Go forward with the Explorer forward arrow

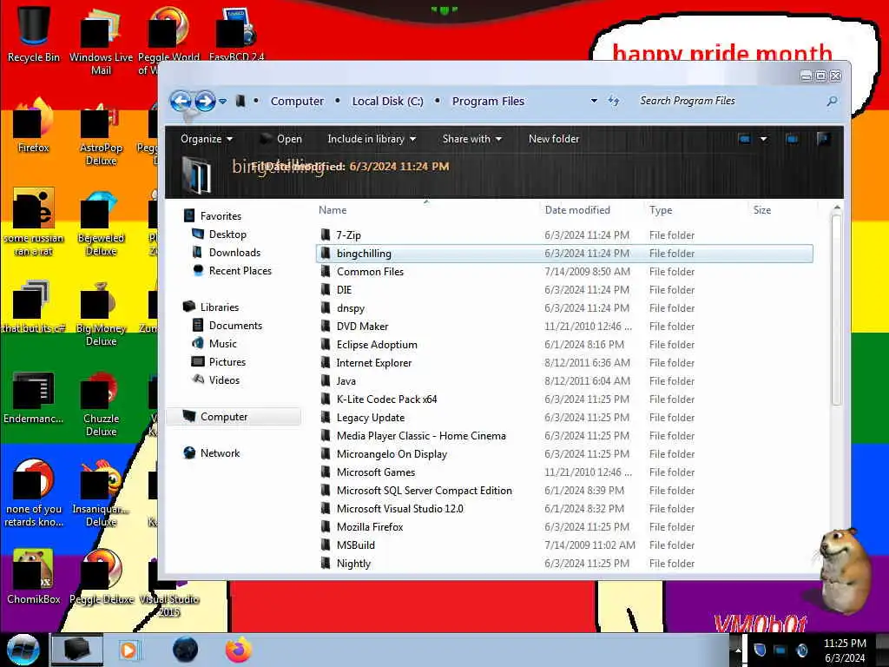pos(205,101)
